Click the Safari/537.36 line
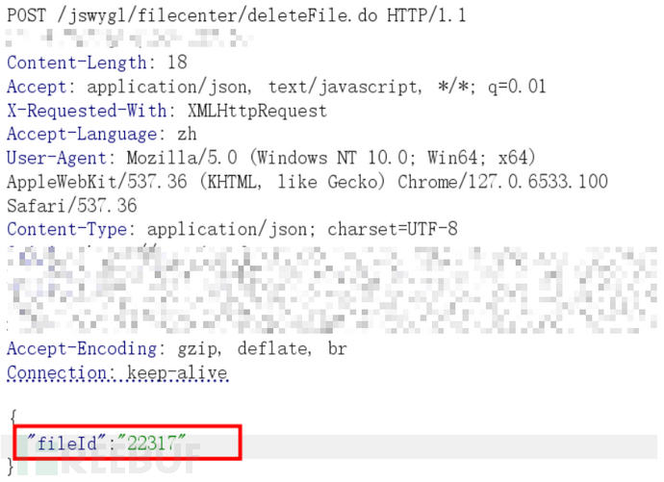 [71, 206]
